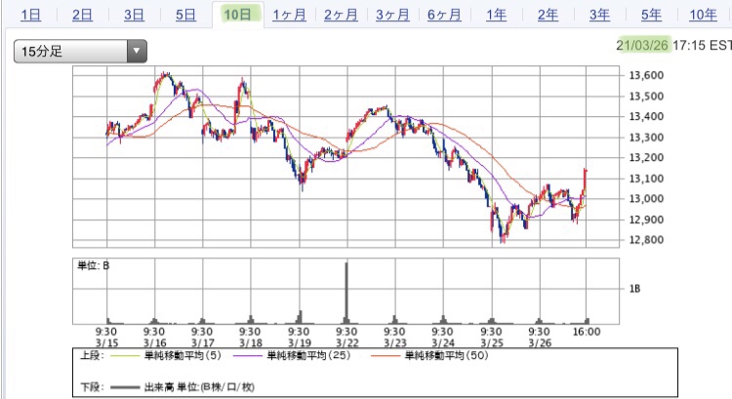732x399 pixels.
Task: Select the 2日 range tab
Action: [82, 15]
